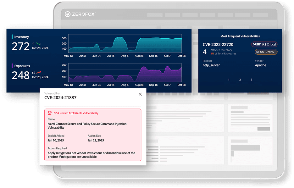The width and height of the screenshot is (294, 188).
Task: Click the Exposures count 248
Action: 21,75
